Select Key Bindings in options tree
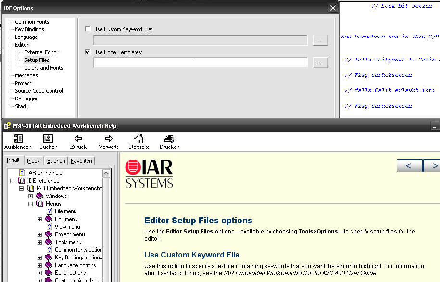440x282 pixels. tap(29, 29)
